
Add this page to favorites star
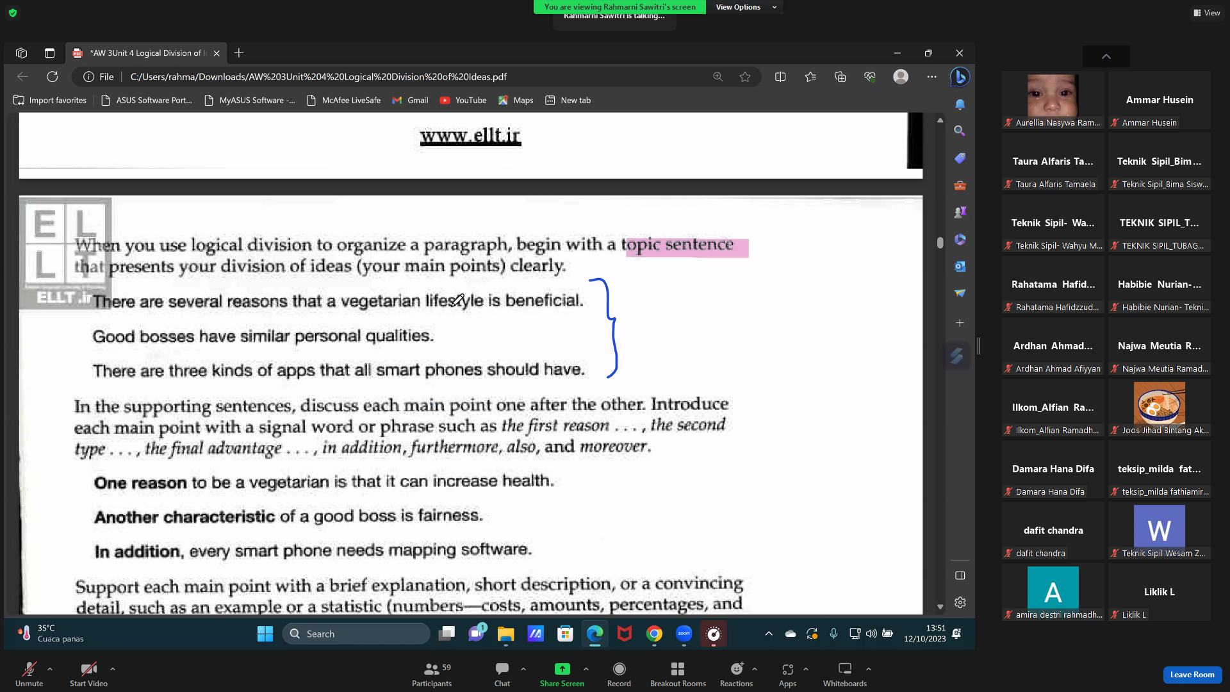745,77
